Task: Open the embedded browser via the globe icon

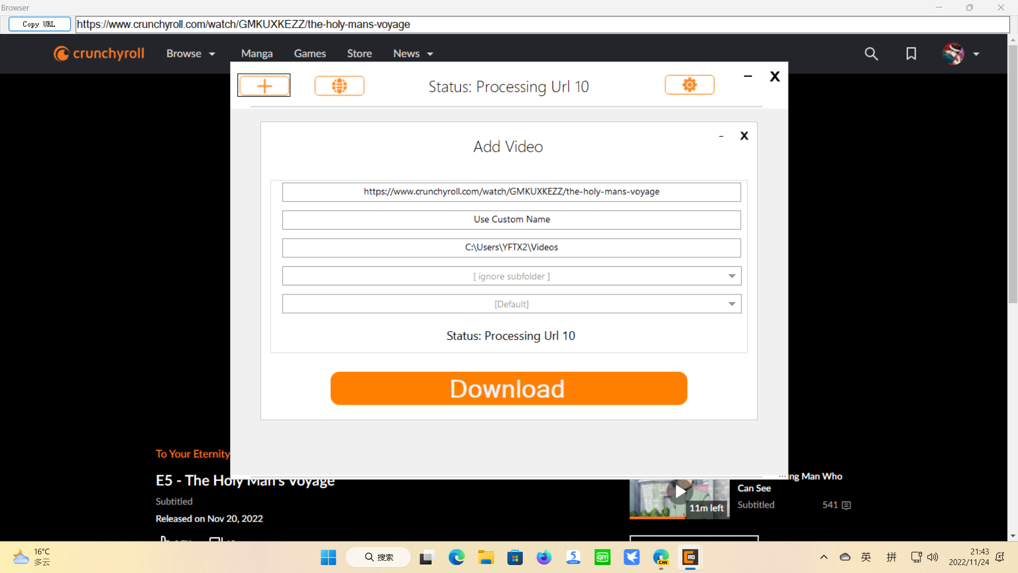Action: coord(339,85)
